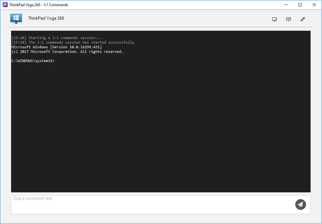This screenshot has width=322, height=224.
Task: Maximize the 1:1 Commands window
Action: [300, 5]
